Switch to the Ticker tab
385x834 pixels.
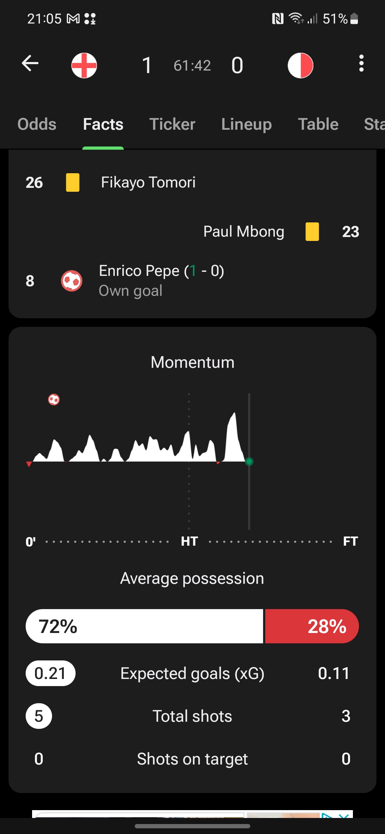[x=172, y=124]
